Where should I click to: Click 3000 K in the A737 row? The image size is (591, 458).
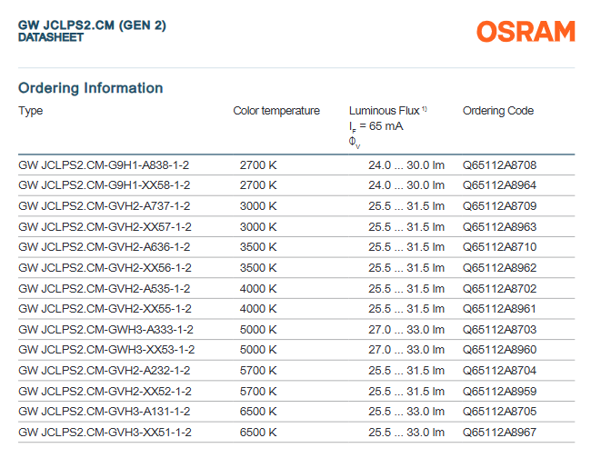(258, 206)
